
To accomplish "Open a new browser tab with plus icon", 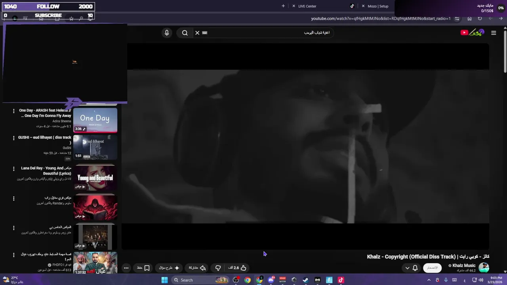I will (x=283, y=6).
